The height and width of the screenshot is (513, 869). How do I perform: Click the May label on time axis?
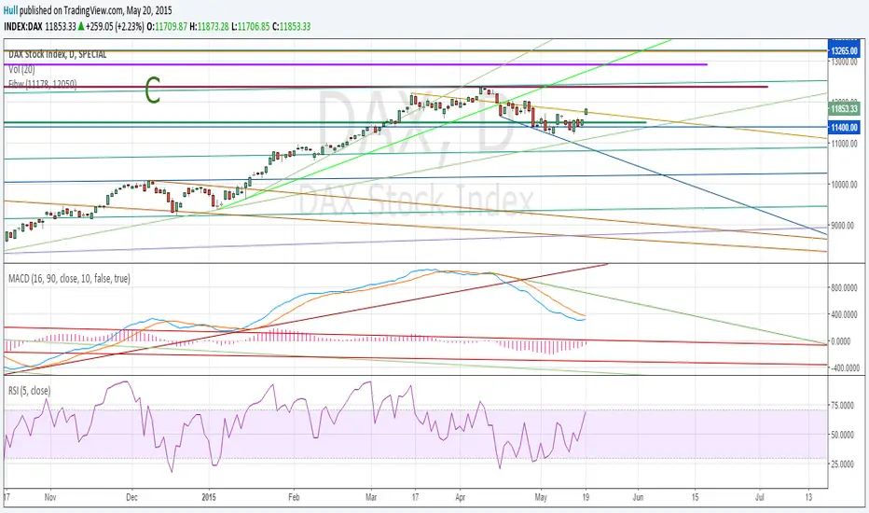tap(541, 497)
